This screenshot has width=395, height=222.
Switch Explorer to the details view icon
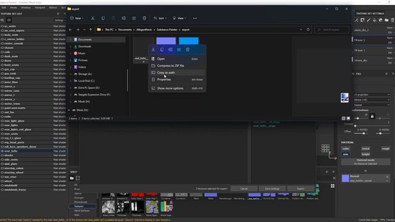tap(343, 118)
